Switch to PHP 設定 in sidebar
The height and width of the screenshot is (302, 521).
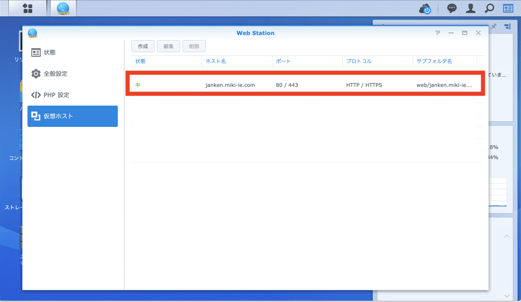point(72,95)
